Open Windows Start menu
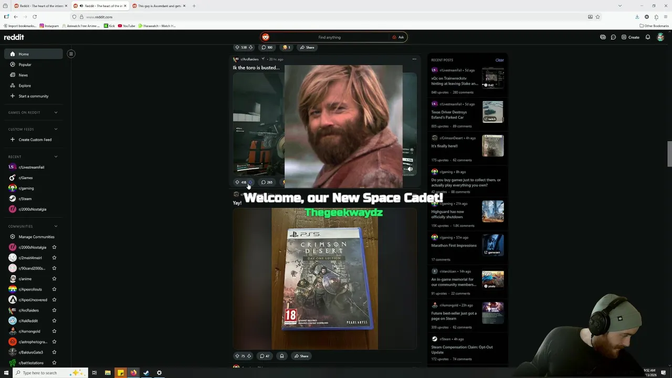The image size is (672, 378). pos(6,373)
